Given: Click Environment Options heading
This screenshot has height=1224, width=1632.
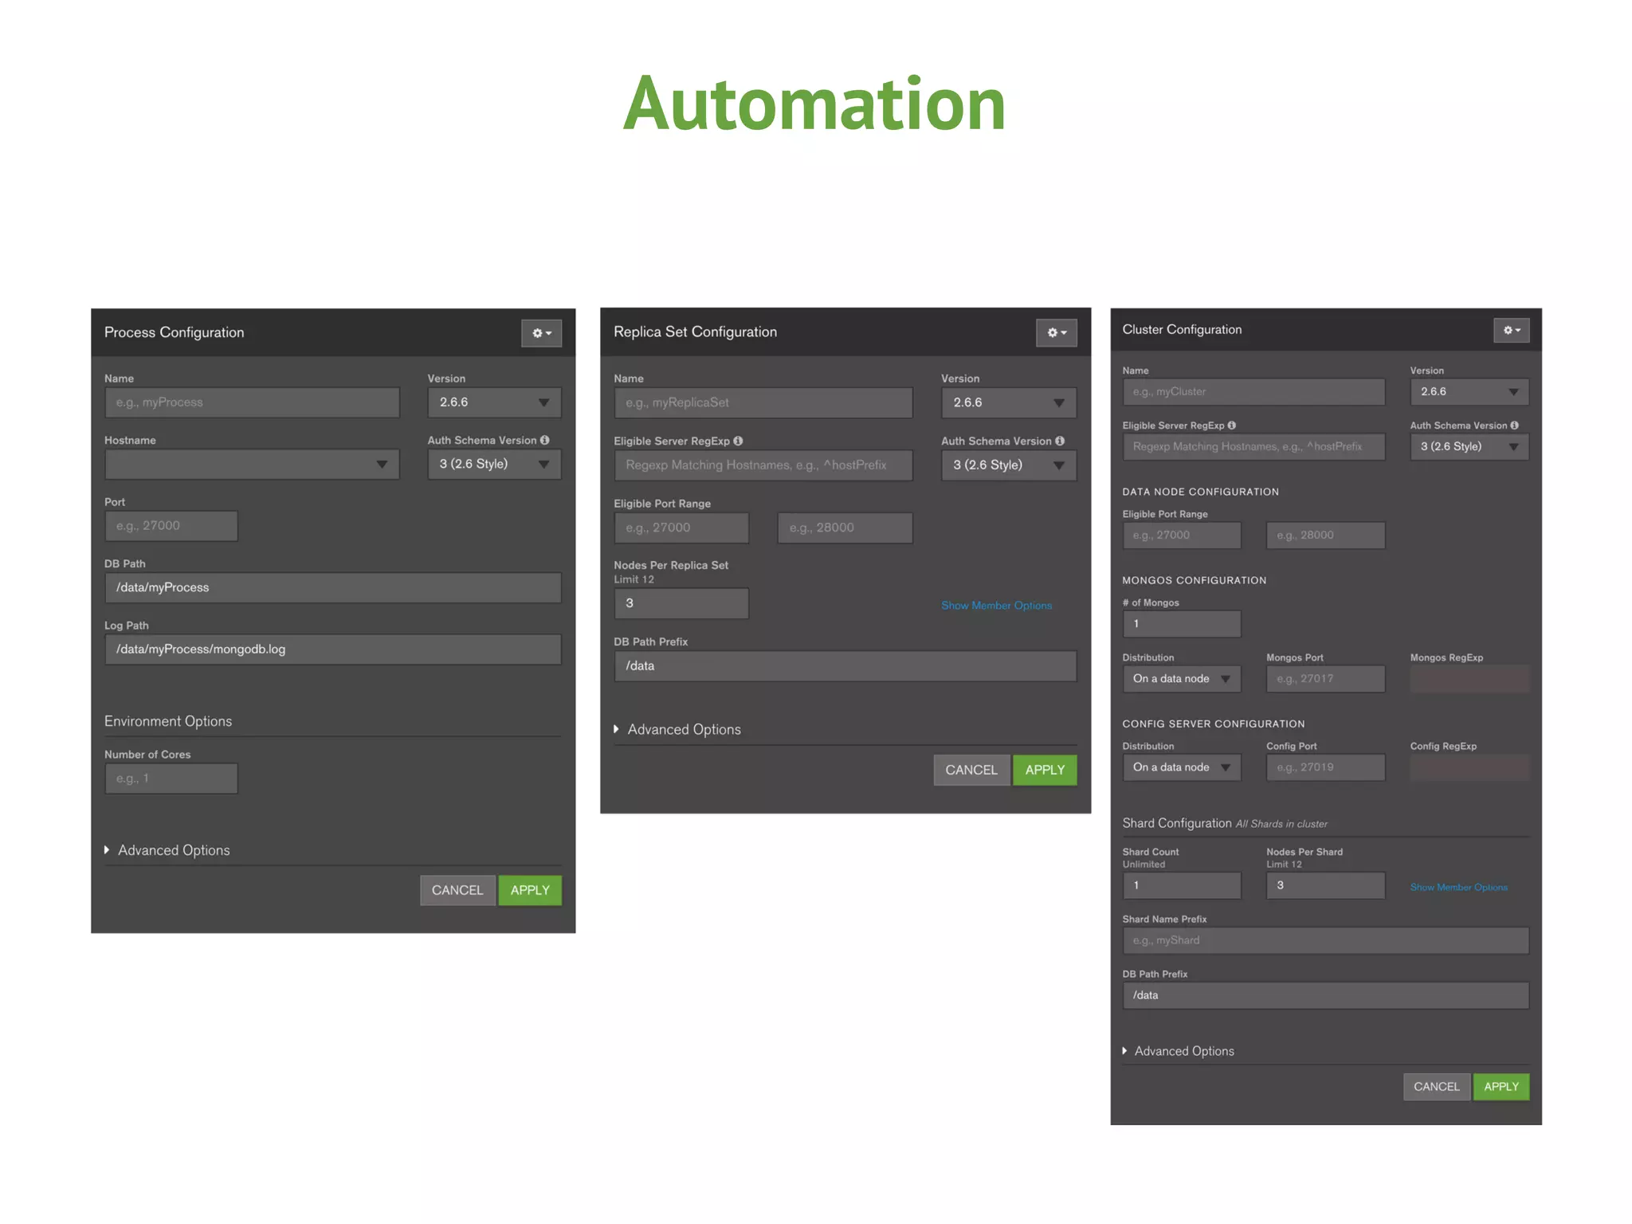Looking at the screenshot, I should click(168, 721).
